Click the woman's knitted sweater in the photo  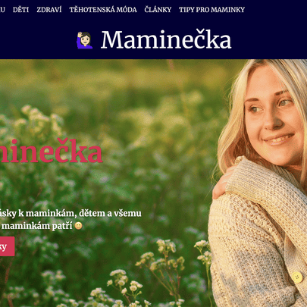coord(258,235)
